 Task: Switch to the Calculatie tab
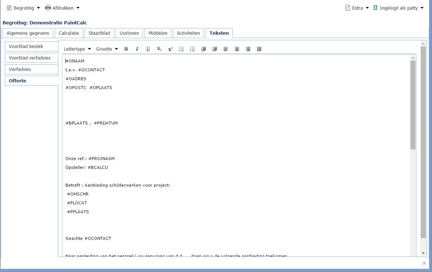(69, 33)
